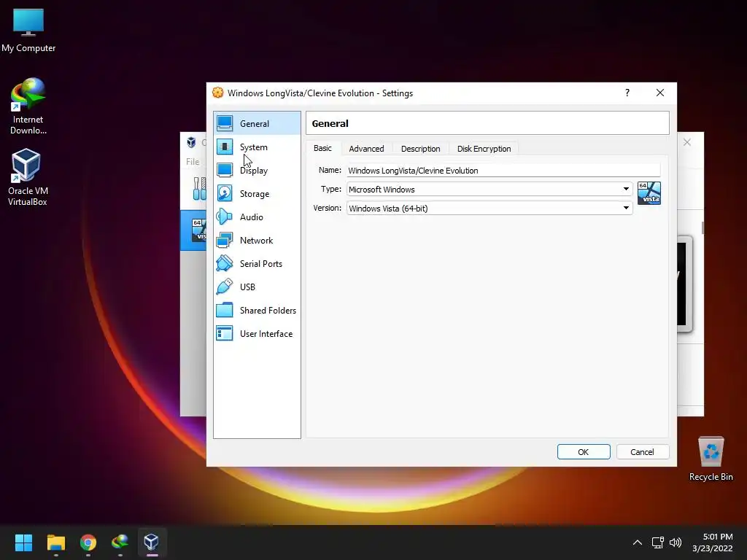
Task: Open File Explorer from the taskbar
Action: (x=55, y=542)
